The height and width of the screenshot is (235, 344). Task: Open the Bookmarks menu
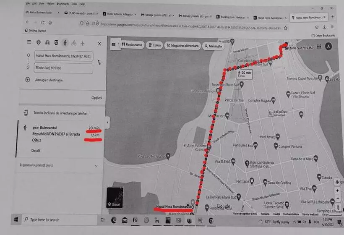63,4
